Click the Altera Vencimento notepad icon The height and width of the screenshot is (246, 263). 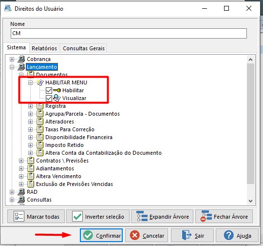(x=31, y=176)
